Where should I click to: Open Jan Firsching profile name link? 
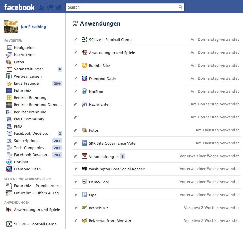tap(33, 27)
